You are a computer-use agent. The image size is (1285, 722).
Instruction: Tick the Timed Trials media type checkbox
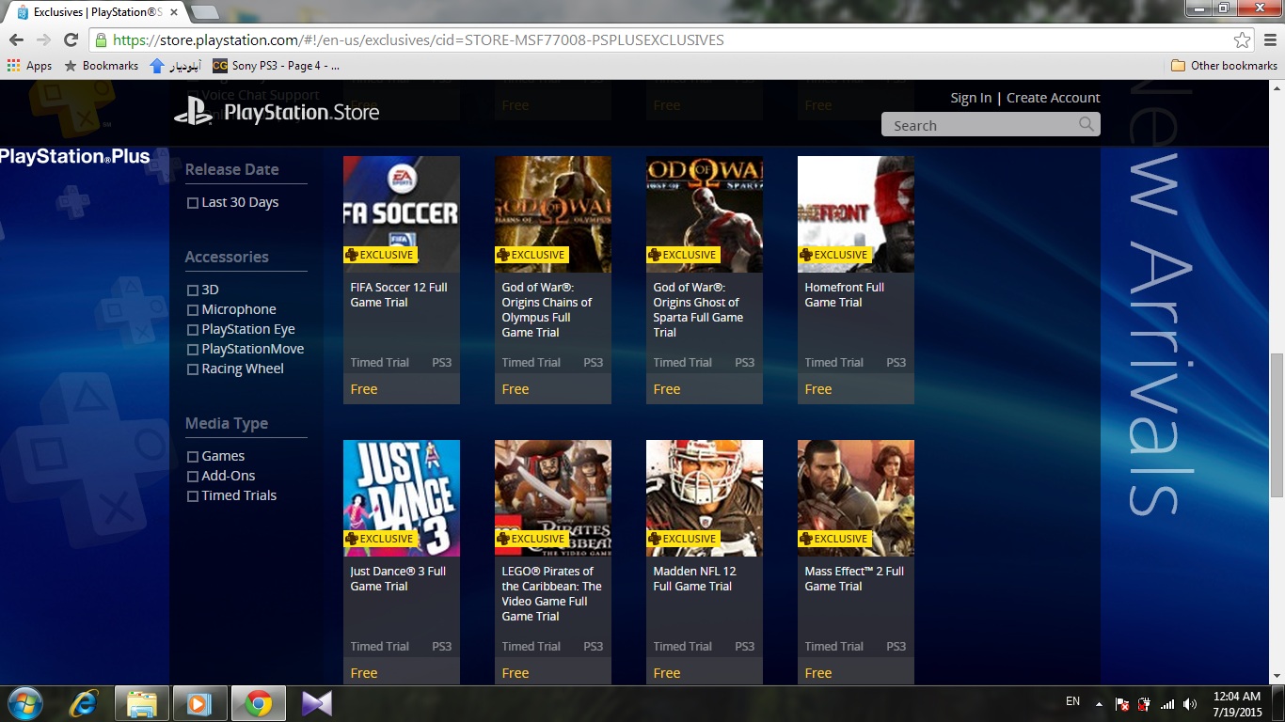pos(193,496)
